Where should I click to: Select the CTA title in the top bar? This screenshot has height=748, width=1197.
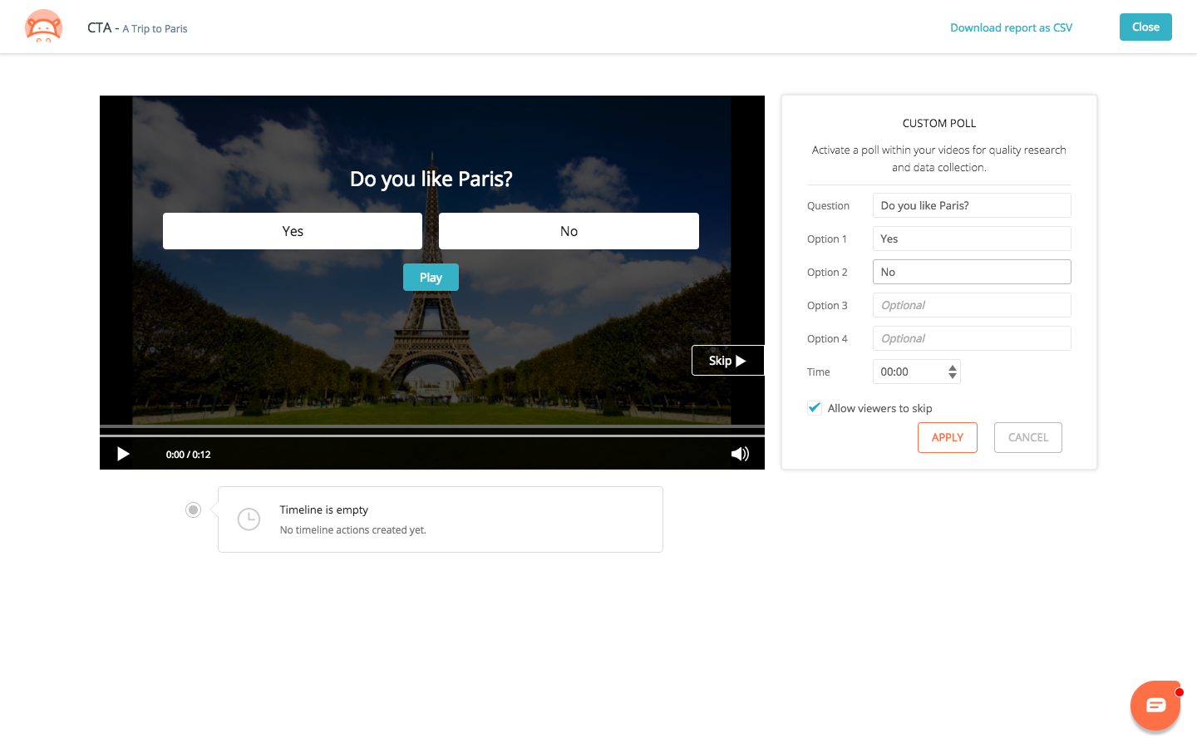coord(98,27)
